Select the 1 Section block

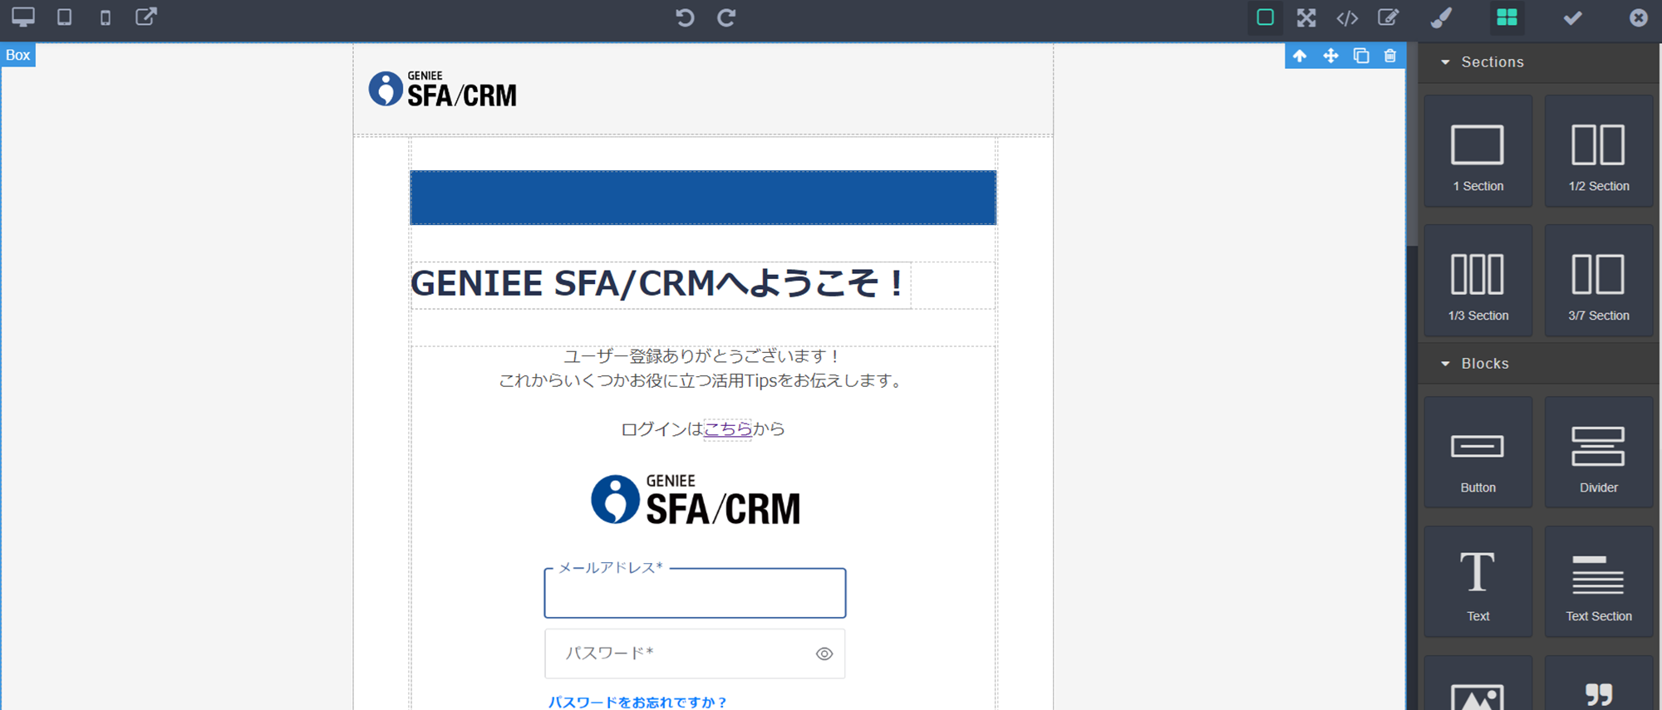1478,151
